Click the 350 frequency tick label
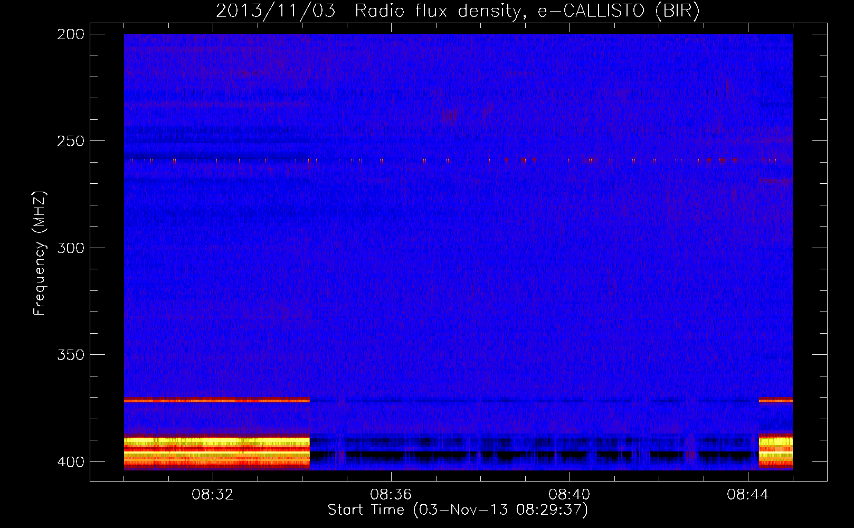The width and height of the screenshot is (854, 528). tap(71, 355)
